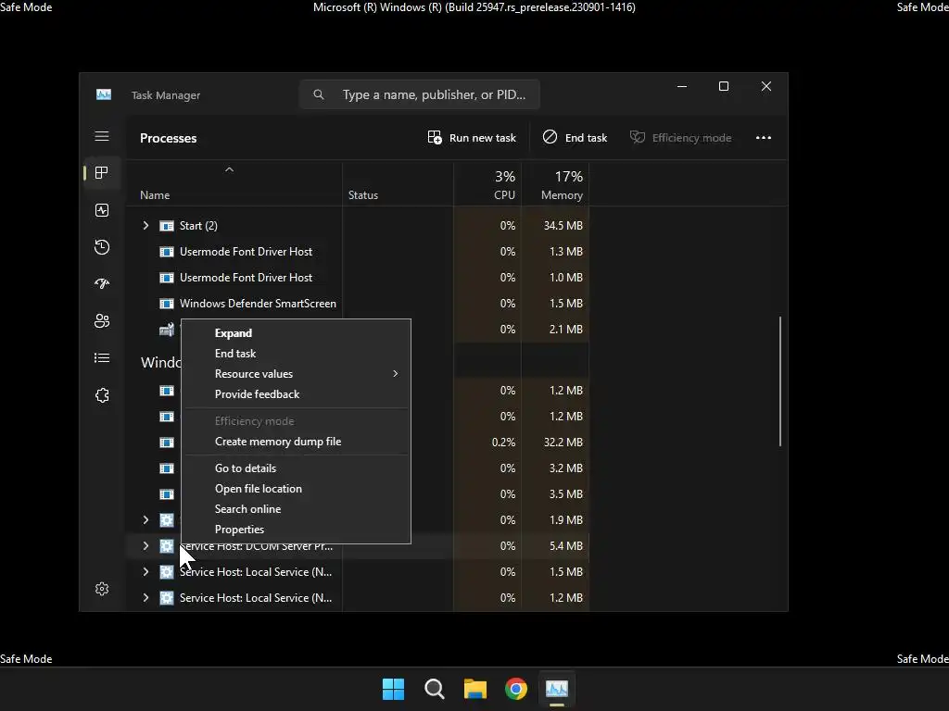Open Properties from the context menu

(296, 530)
